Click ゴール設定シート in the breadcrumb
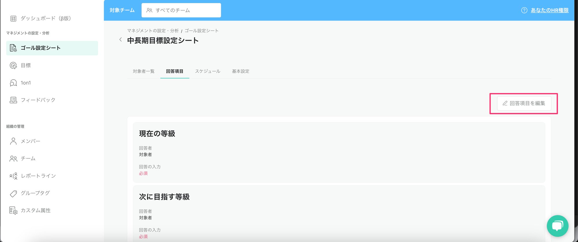Screen dimensions: 578x242 pos(201,31)
